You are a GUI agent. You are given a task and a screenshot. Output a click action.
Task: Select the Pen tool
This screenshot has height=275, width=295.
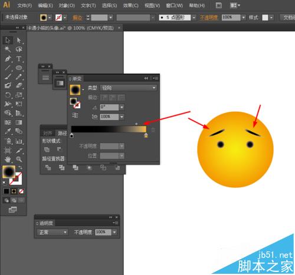8,58
